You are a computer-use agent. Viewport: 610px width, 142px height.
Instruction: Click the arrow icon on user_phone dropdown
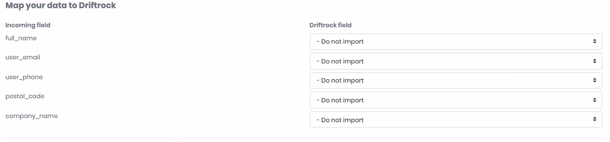(x=594, y=80)
